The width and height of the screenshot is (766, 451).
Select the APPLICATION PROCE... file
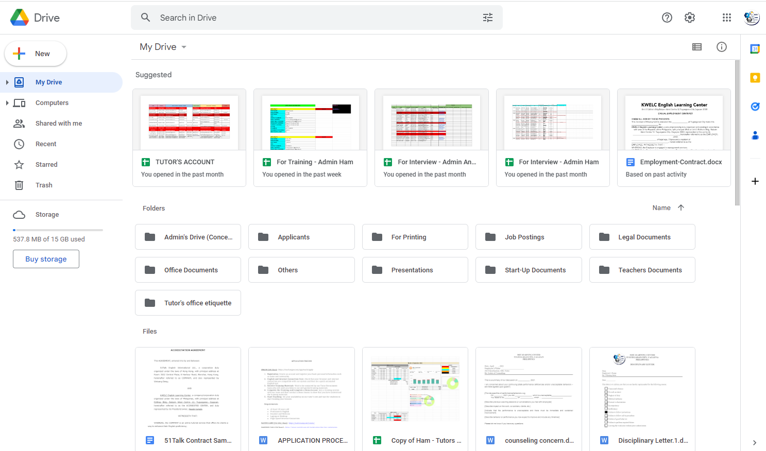301,399
